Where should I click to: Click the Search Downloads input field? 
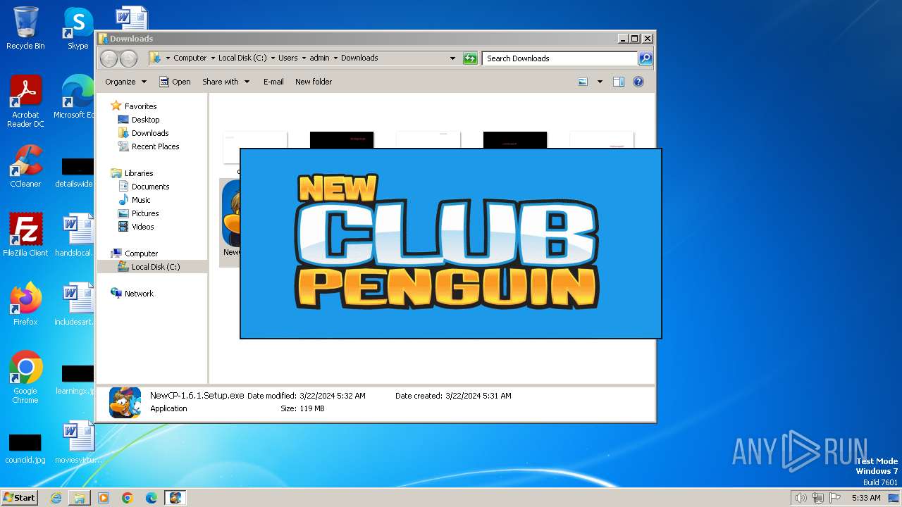pyautogui.click(x=560, y=58)
